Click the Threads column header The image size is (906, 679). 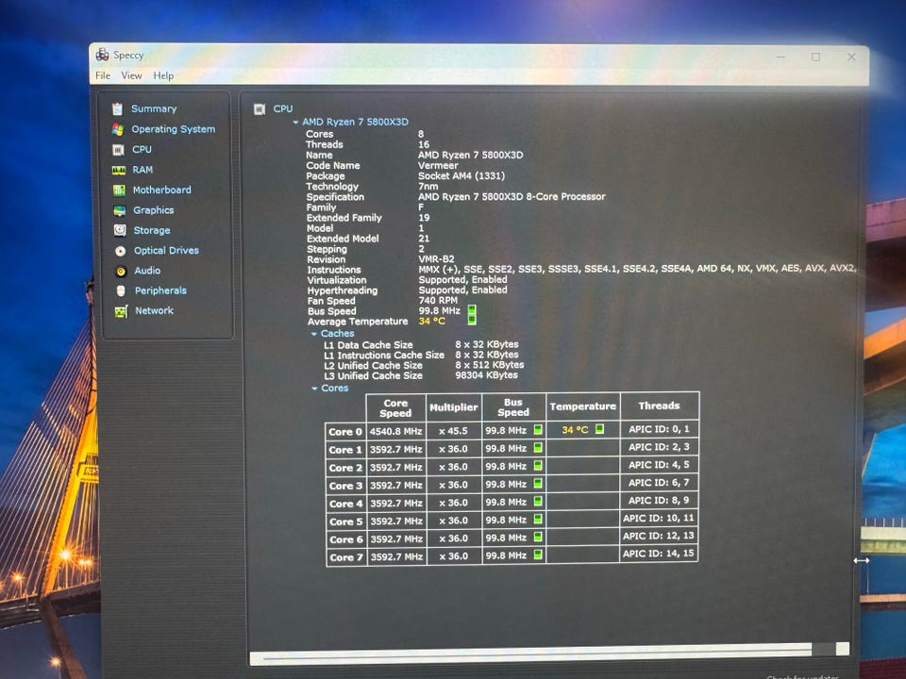click(x=660, y=406)
